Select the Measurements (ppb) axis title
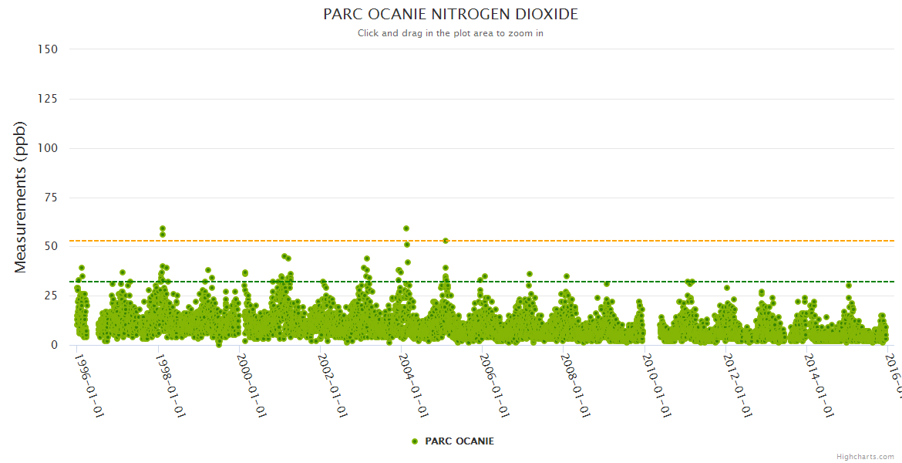The image size is (902, 463). (21, 197)
